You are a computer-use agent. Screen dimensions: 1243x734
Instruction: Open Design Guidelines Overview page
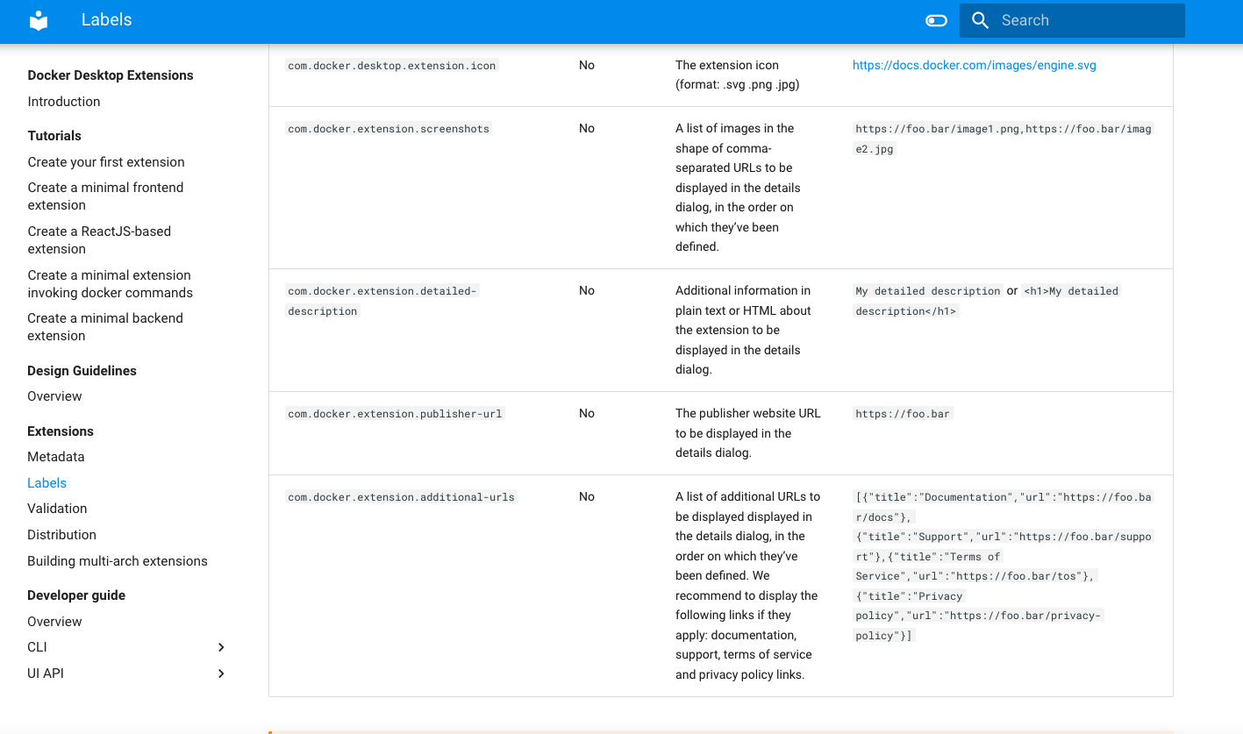click(x=54, y=396)
